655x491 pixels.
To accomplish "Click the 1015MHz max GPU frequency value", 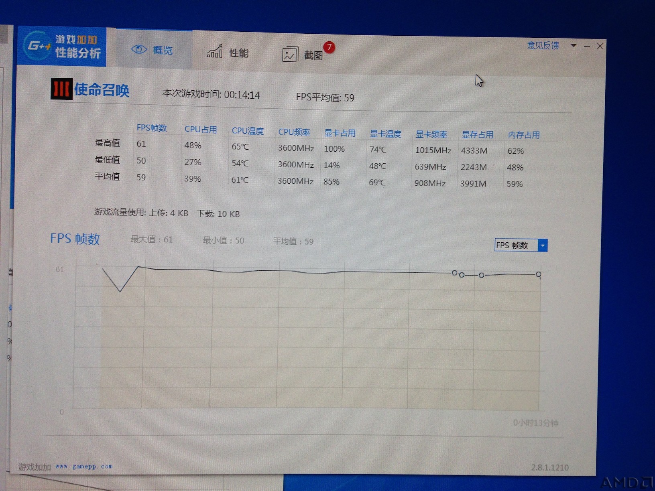I will [433, 150].
